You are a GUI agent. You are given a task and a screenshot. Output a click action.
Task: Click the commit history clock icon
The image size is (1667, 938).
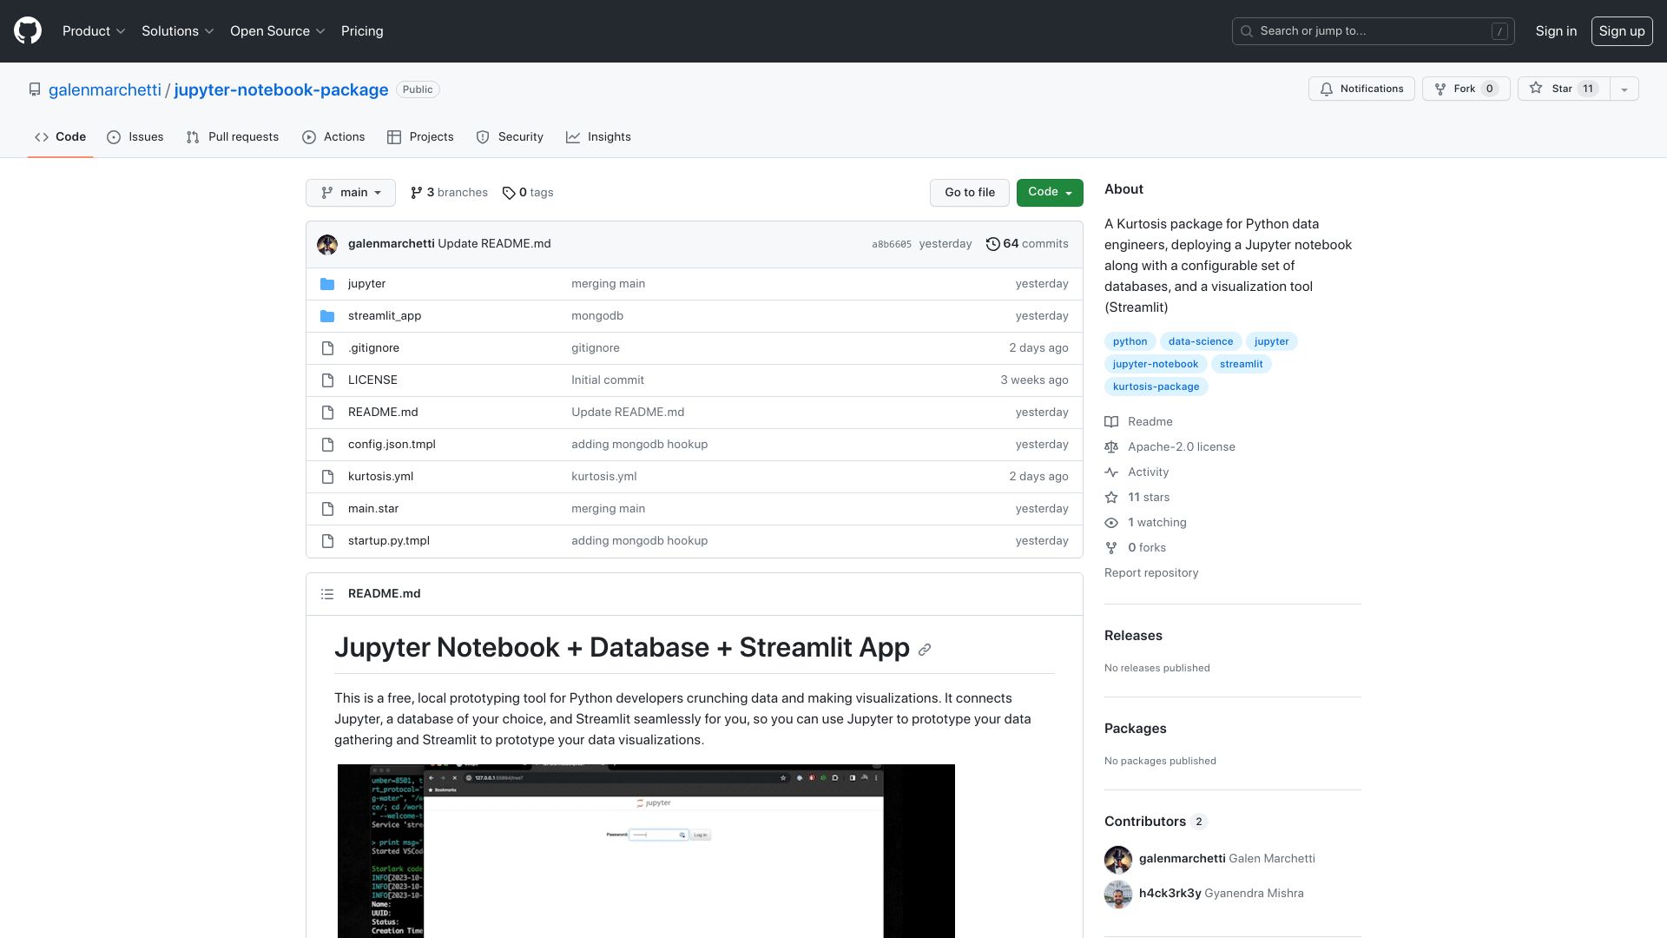coord(992,244)
